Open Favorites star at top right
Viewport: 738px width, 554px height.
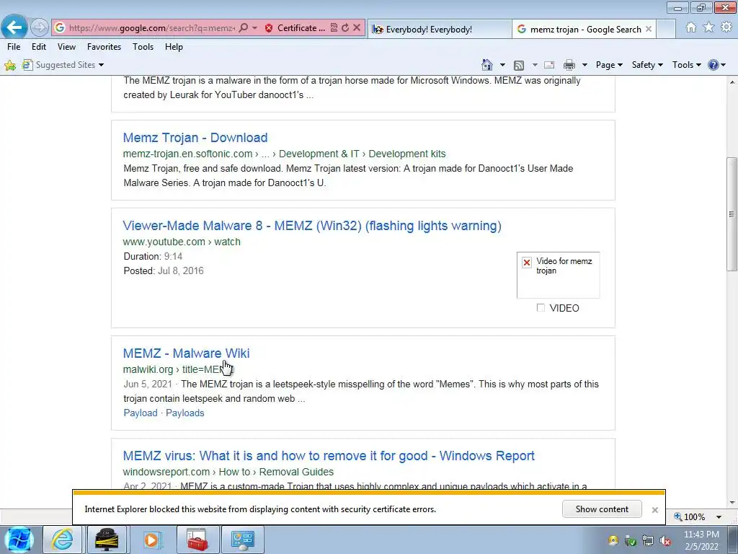709,27
